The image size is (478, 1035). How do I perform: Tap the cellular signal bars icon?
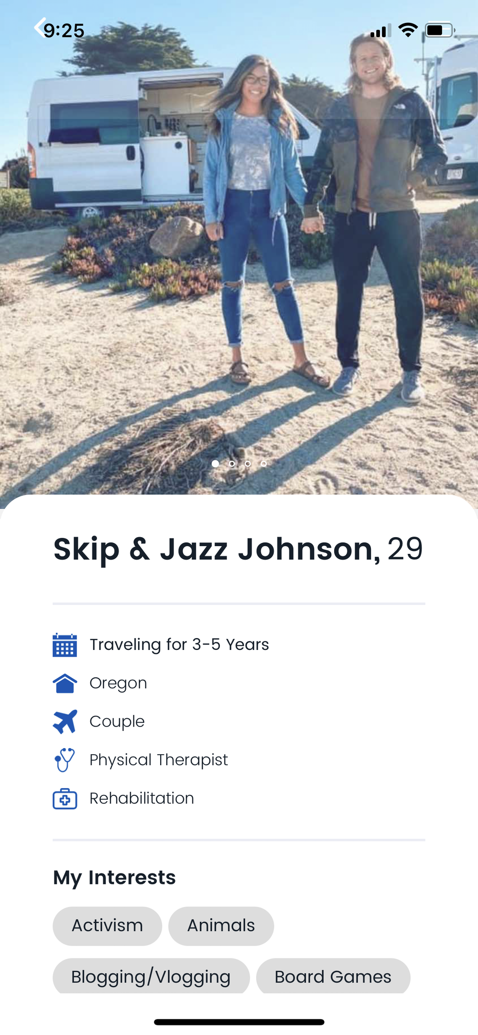click(x=380, y=31)
